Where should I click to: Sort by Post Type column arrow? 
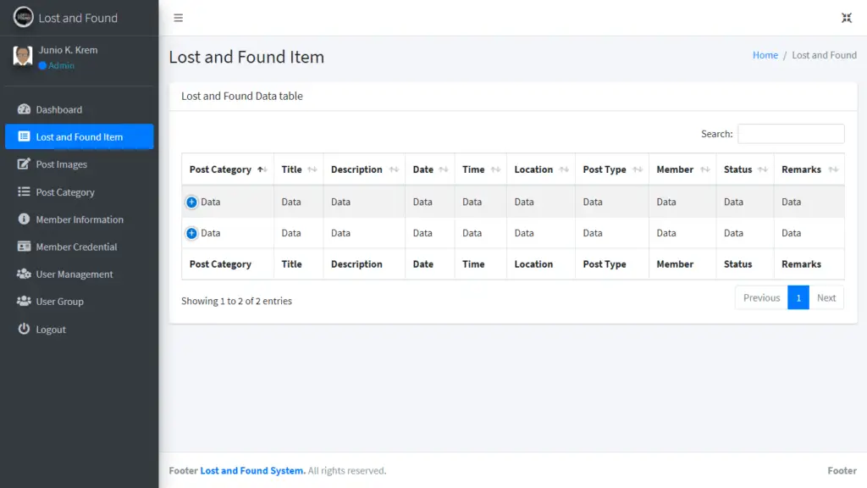tap(638, 169)
